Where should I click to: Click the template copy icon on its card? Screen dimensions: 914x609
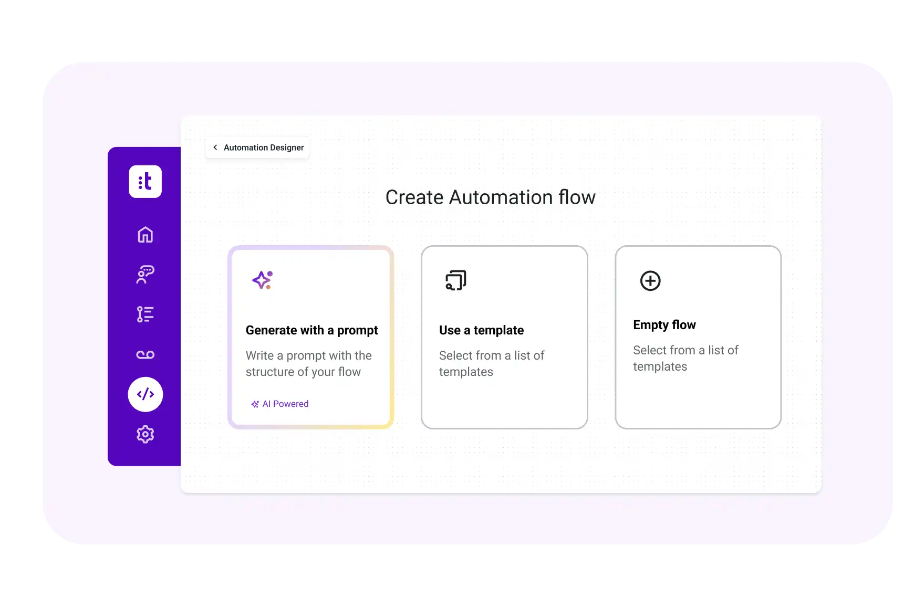click(x=455, y=280)
